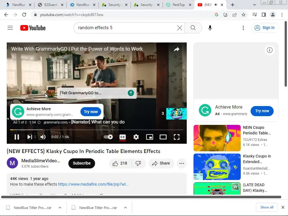This screenshot has width=288, height=216.
Task: Open the Chrome profile avatar
Action: tap(273, 15)
